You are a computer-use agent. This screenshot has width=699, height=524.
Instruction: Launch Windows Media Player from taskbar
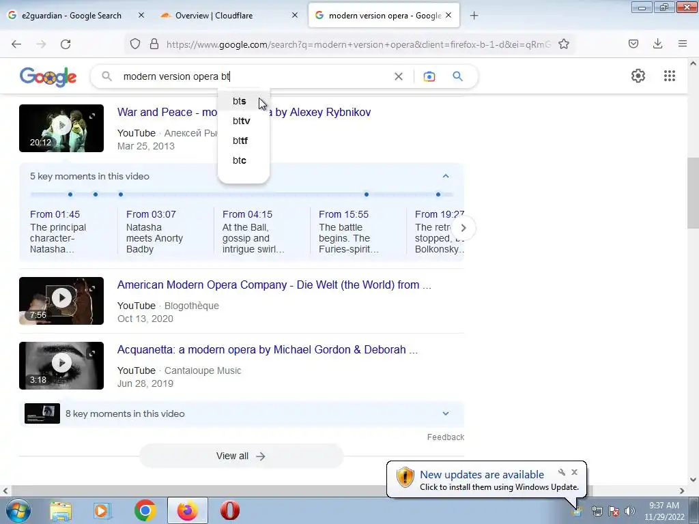102,510
